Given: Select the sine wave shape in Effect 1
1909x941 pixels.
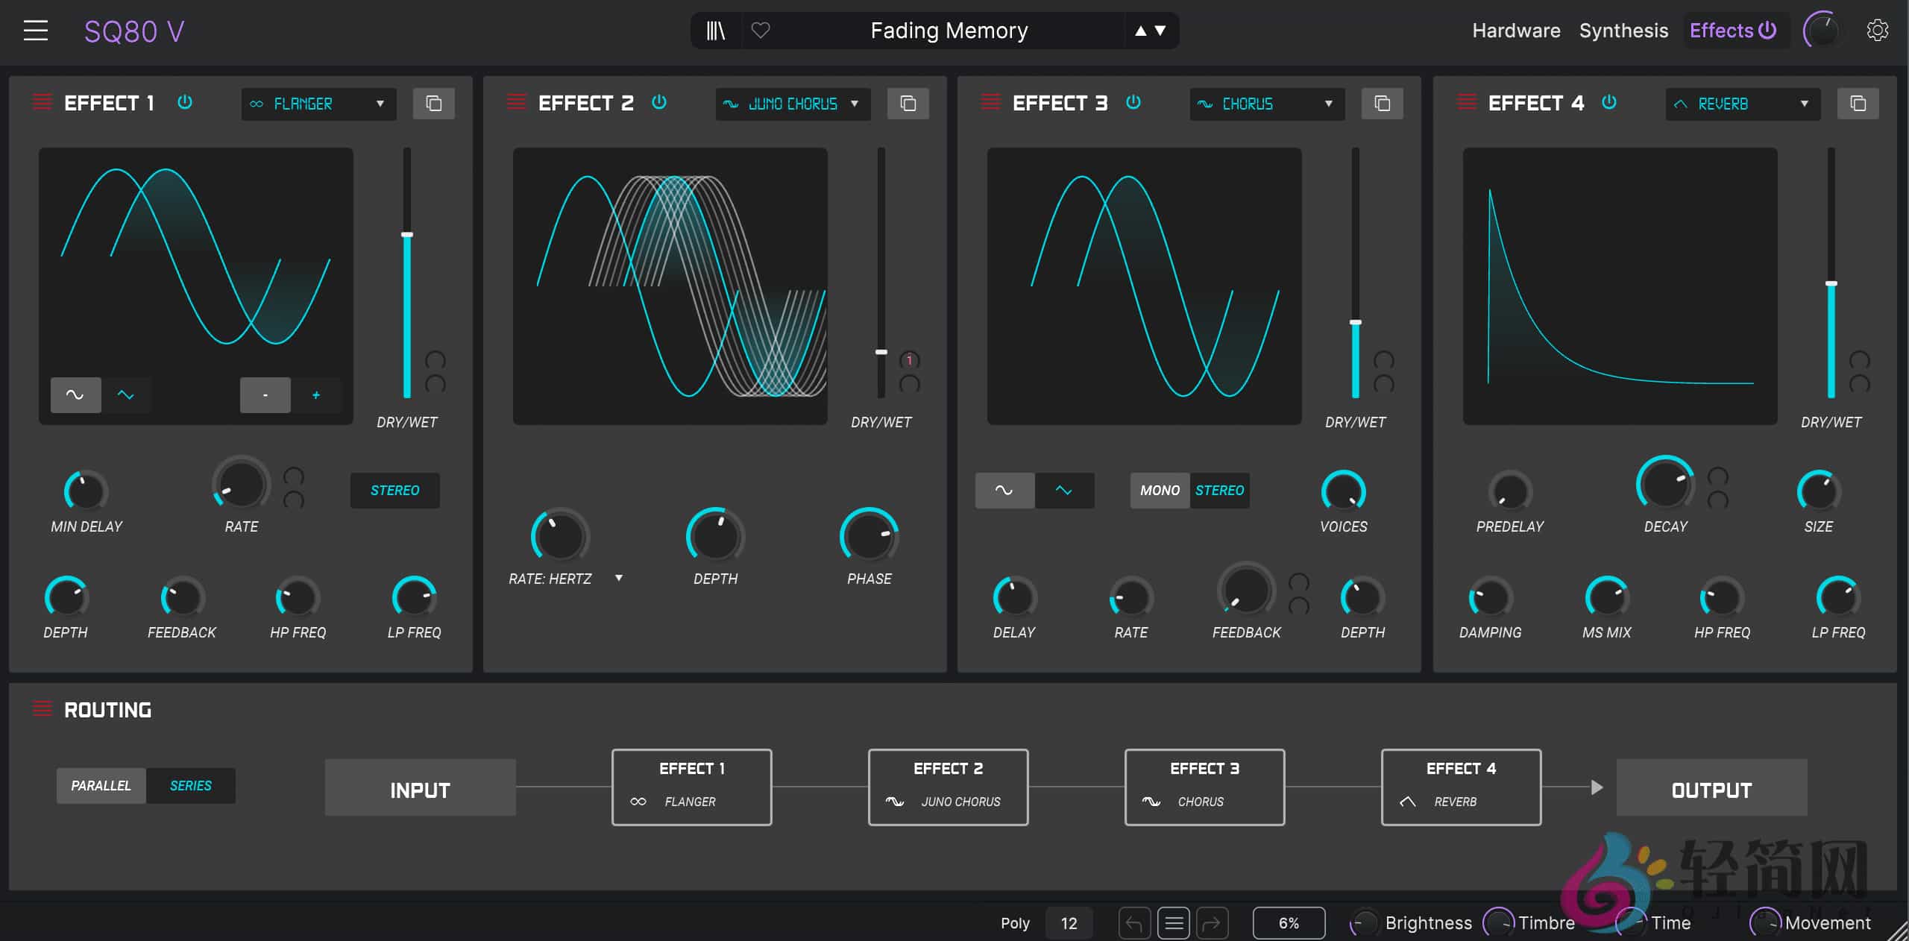Looking at the screenshot, I should [x=75, y=395].
